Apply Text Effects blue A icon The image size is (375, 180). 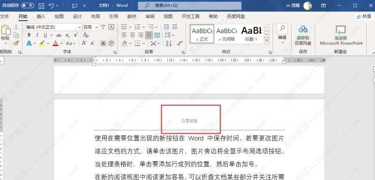coord(29,43)
